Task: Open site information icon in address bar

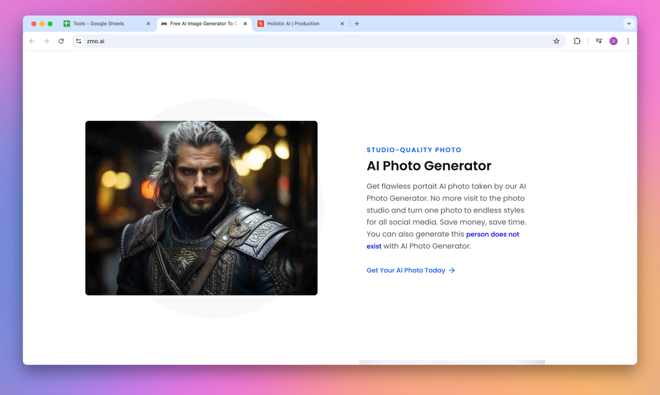Action: 79,41
